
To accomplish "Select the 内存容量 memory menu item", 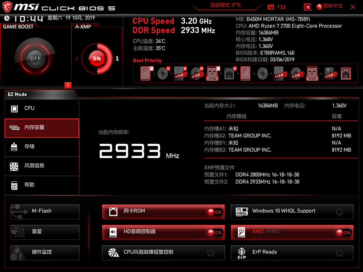I will click(x=42, y=128).
